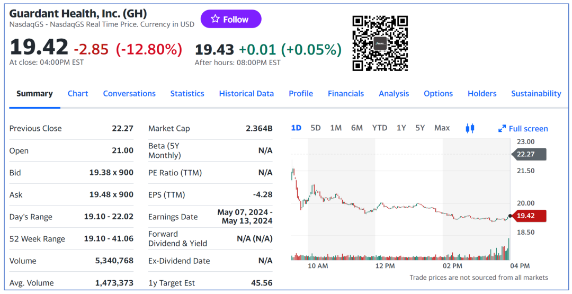This screenshot has width=572, height=294.
Task: Select the Max chart range
Action: tap(442, 128)
